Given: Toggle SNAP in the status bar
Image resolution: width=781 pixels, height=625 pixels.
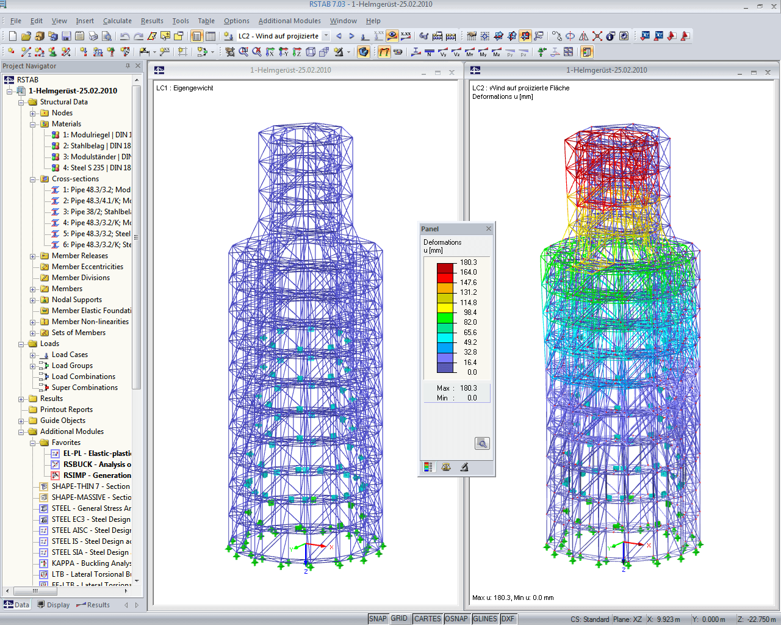Looking at the screenshot, I should click(378, 618).
